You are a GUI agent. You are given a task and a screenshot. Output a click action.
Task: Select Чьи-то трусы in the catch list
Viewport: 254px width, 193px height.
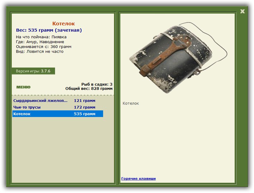[58, 107]
